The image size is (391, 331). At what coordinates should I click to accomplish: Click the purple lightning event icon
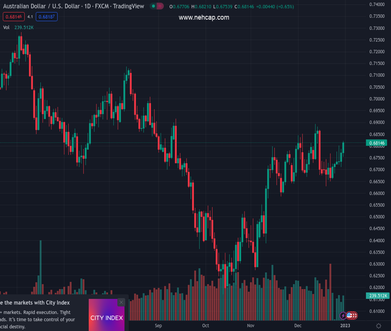point(344,316)
